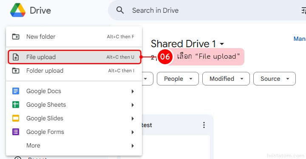Open the Source filter dropdown

(275, 79)
